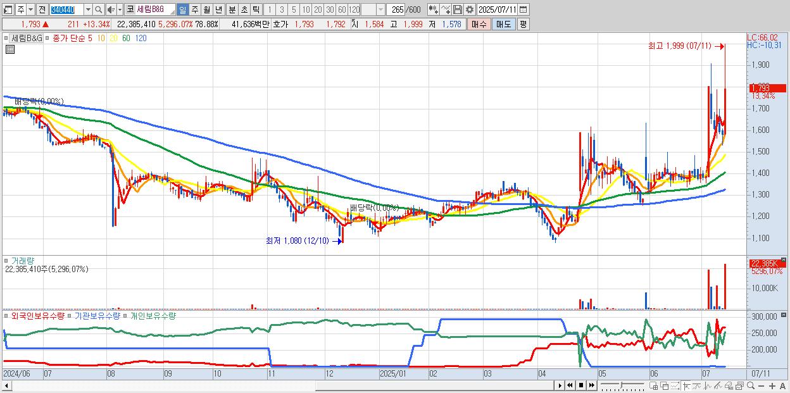Click the 코 market label button
This screenshot has width=790, height=393.
point(130,9)
